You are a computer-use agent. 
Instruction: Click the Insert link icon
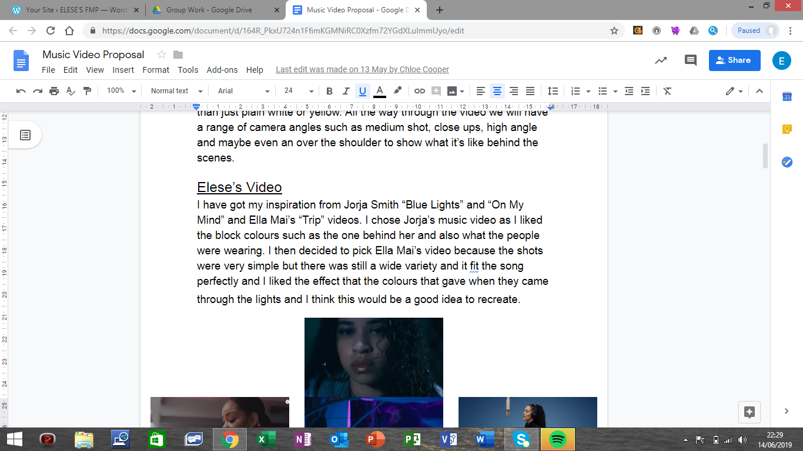click(419, 91)
